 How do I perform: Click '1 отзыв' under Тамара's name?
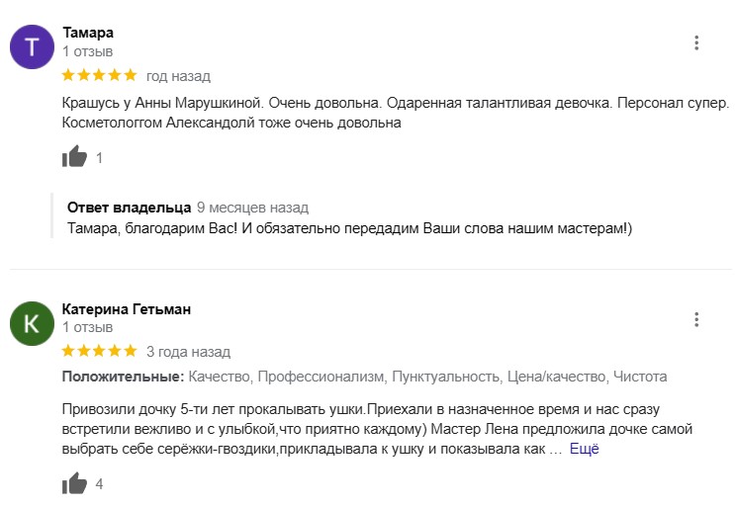pyautogui.click(x=88, y=51)
